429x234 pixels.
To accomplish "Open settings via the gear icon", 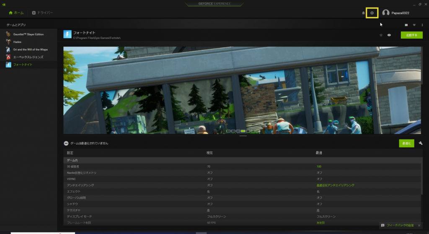I will [x=372, y=13].
